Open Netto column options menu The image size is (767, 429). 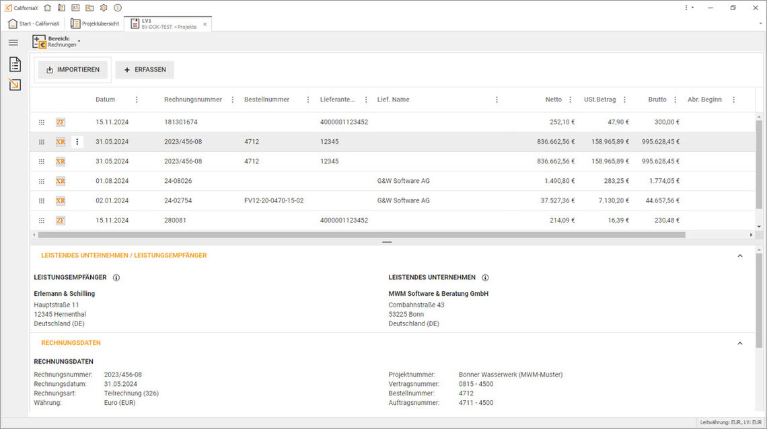click(570, 100)
